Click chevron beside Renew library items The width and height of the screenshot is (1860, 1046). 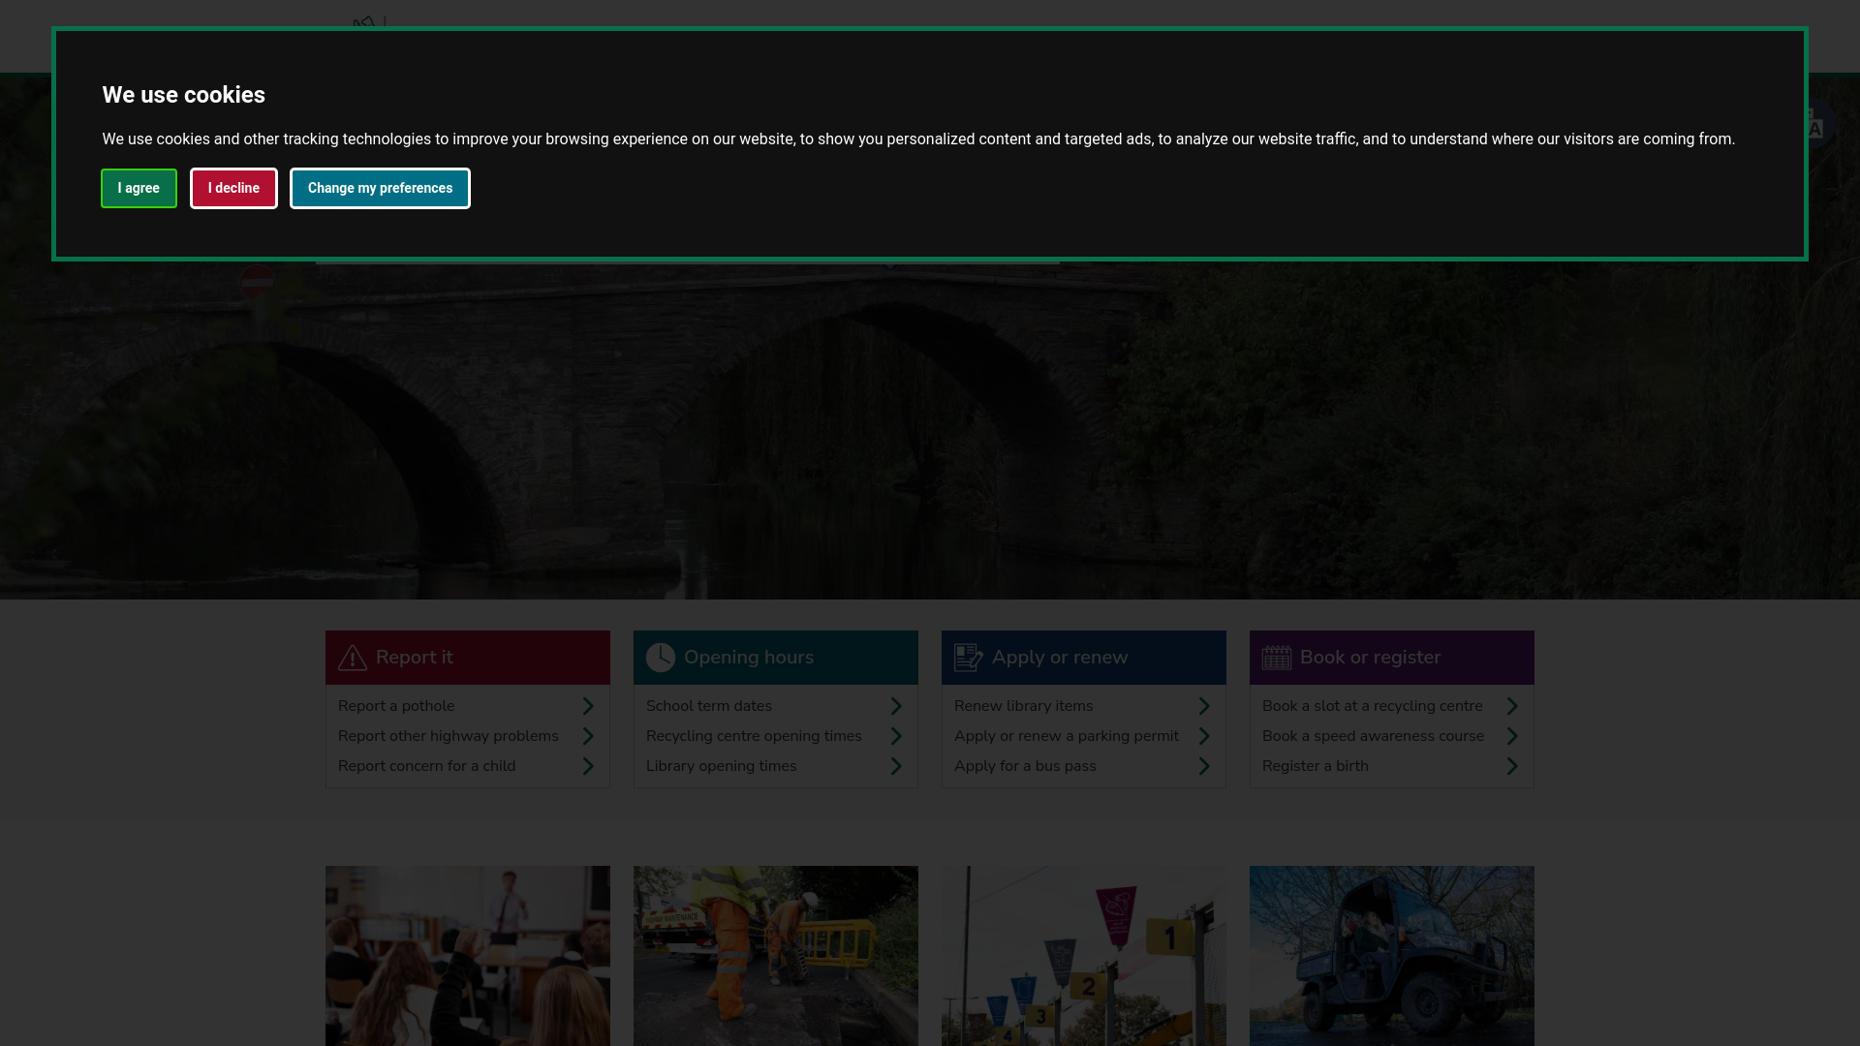(1204, 706)
